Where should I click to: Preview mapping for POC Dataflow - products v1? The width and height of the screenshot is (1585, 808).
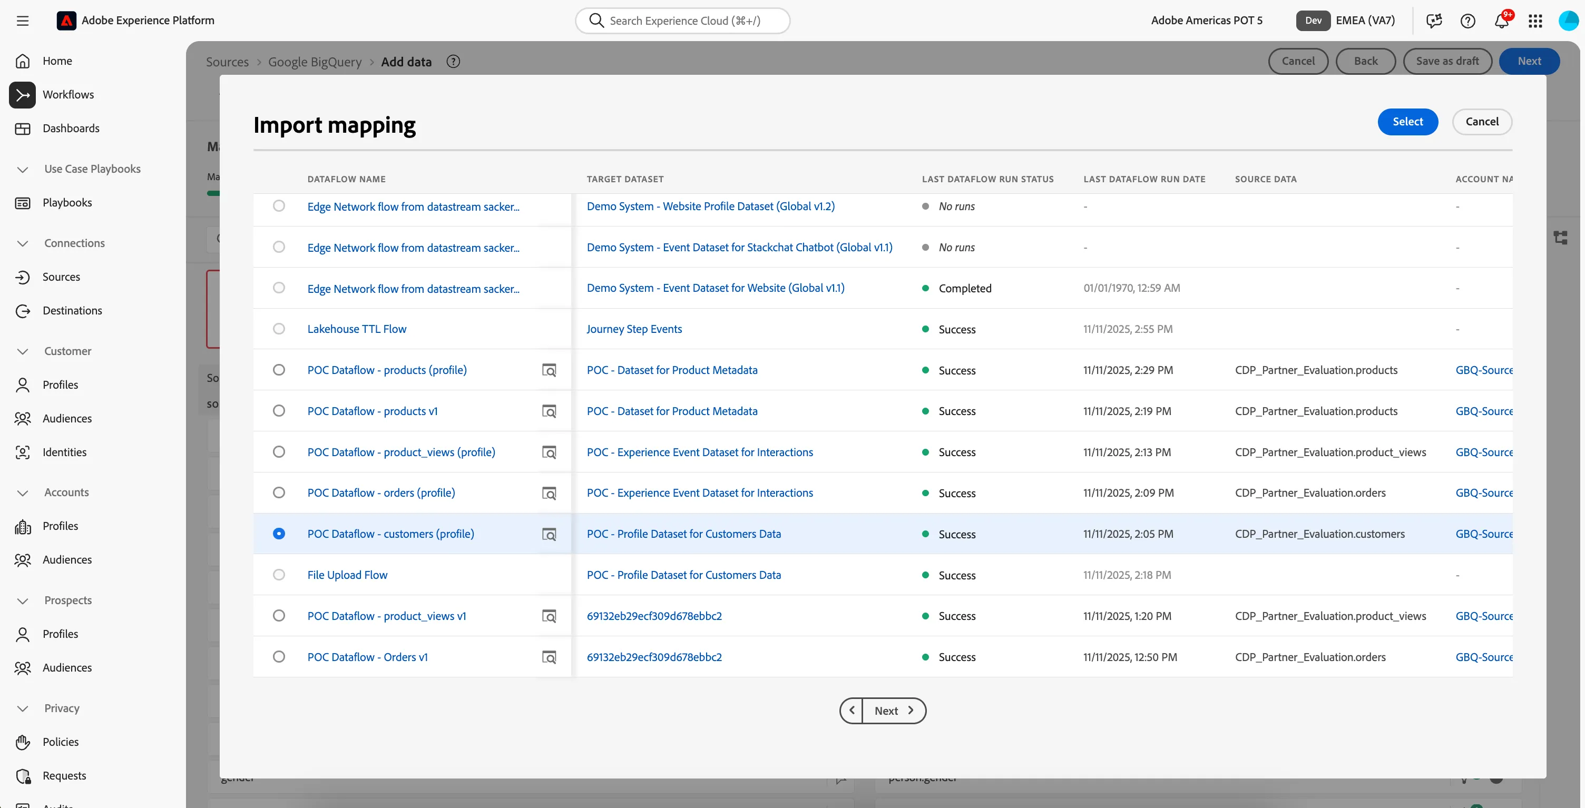point(549,411)
